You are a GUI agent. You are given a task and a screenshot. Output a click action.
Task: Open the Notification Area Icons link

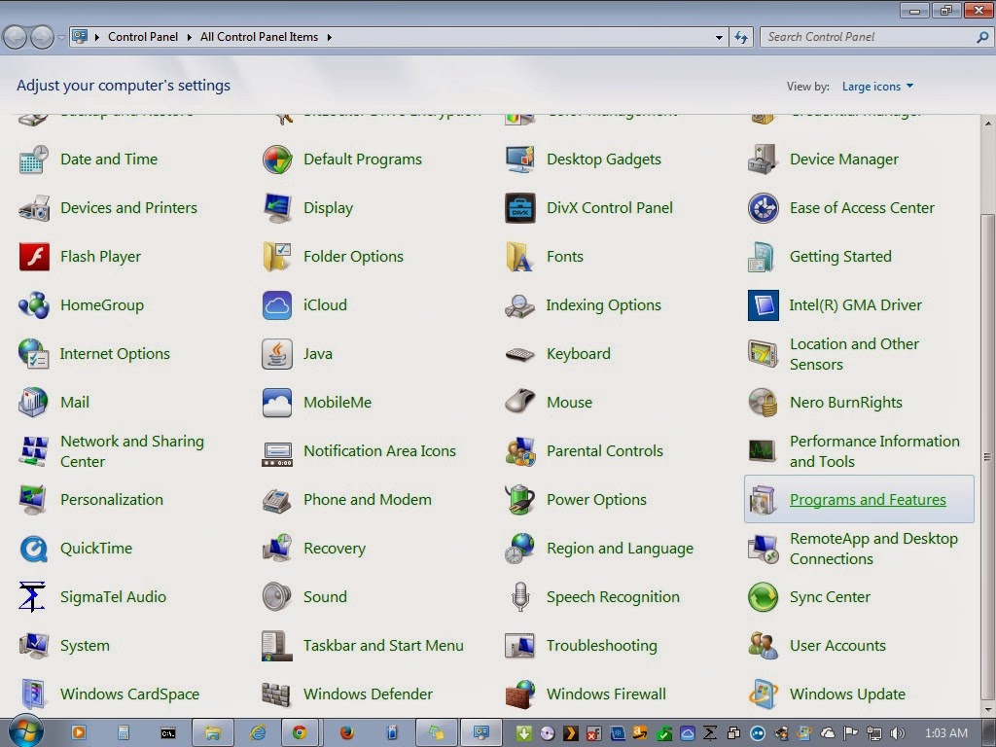[379, 451]
